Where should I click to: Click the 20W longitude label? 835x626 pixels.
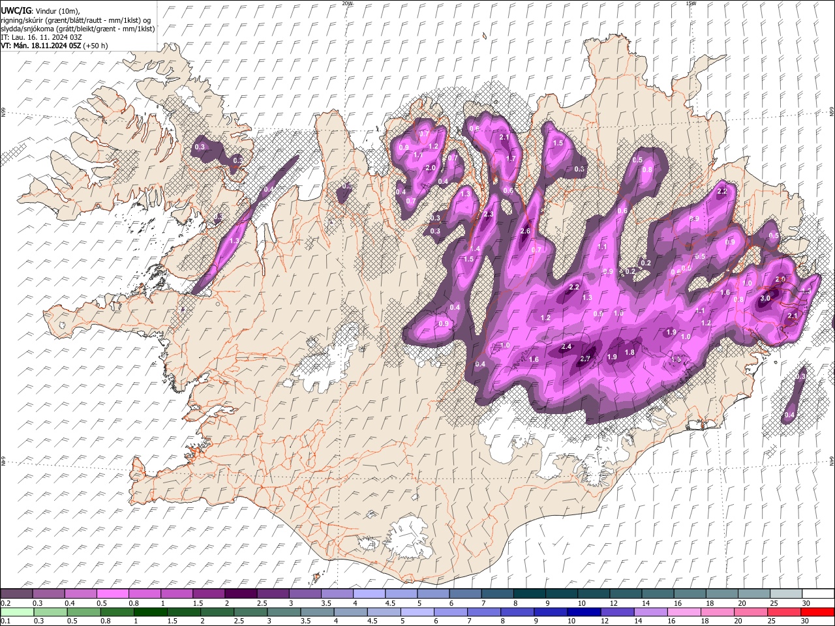347,3
